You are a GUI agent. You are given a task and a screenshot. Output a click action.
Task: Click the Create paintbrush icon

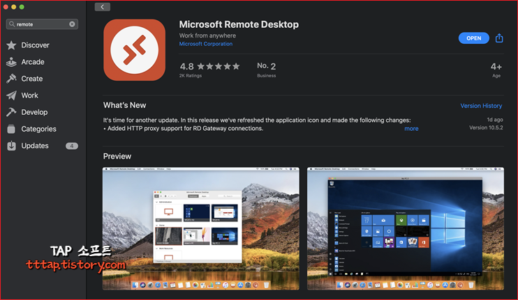click(x=11, y=79)
